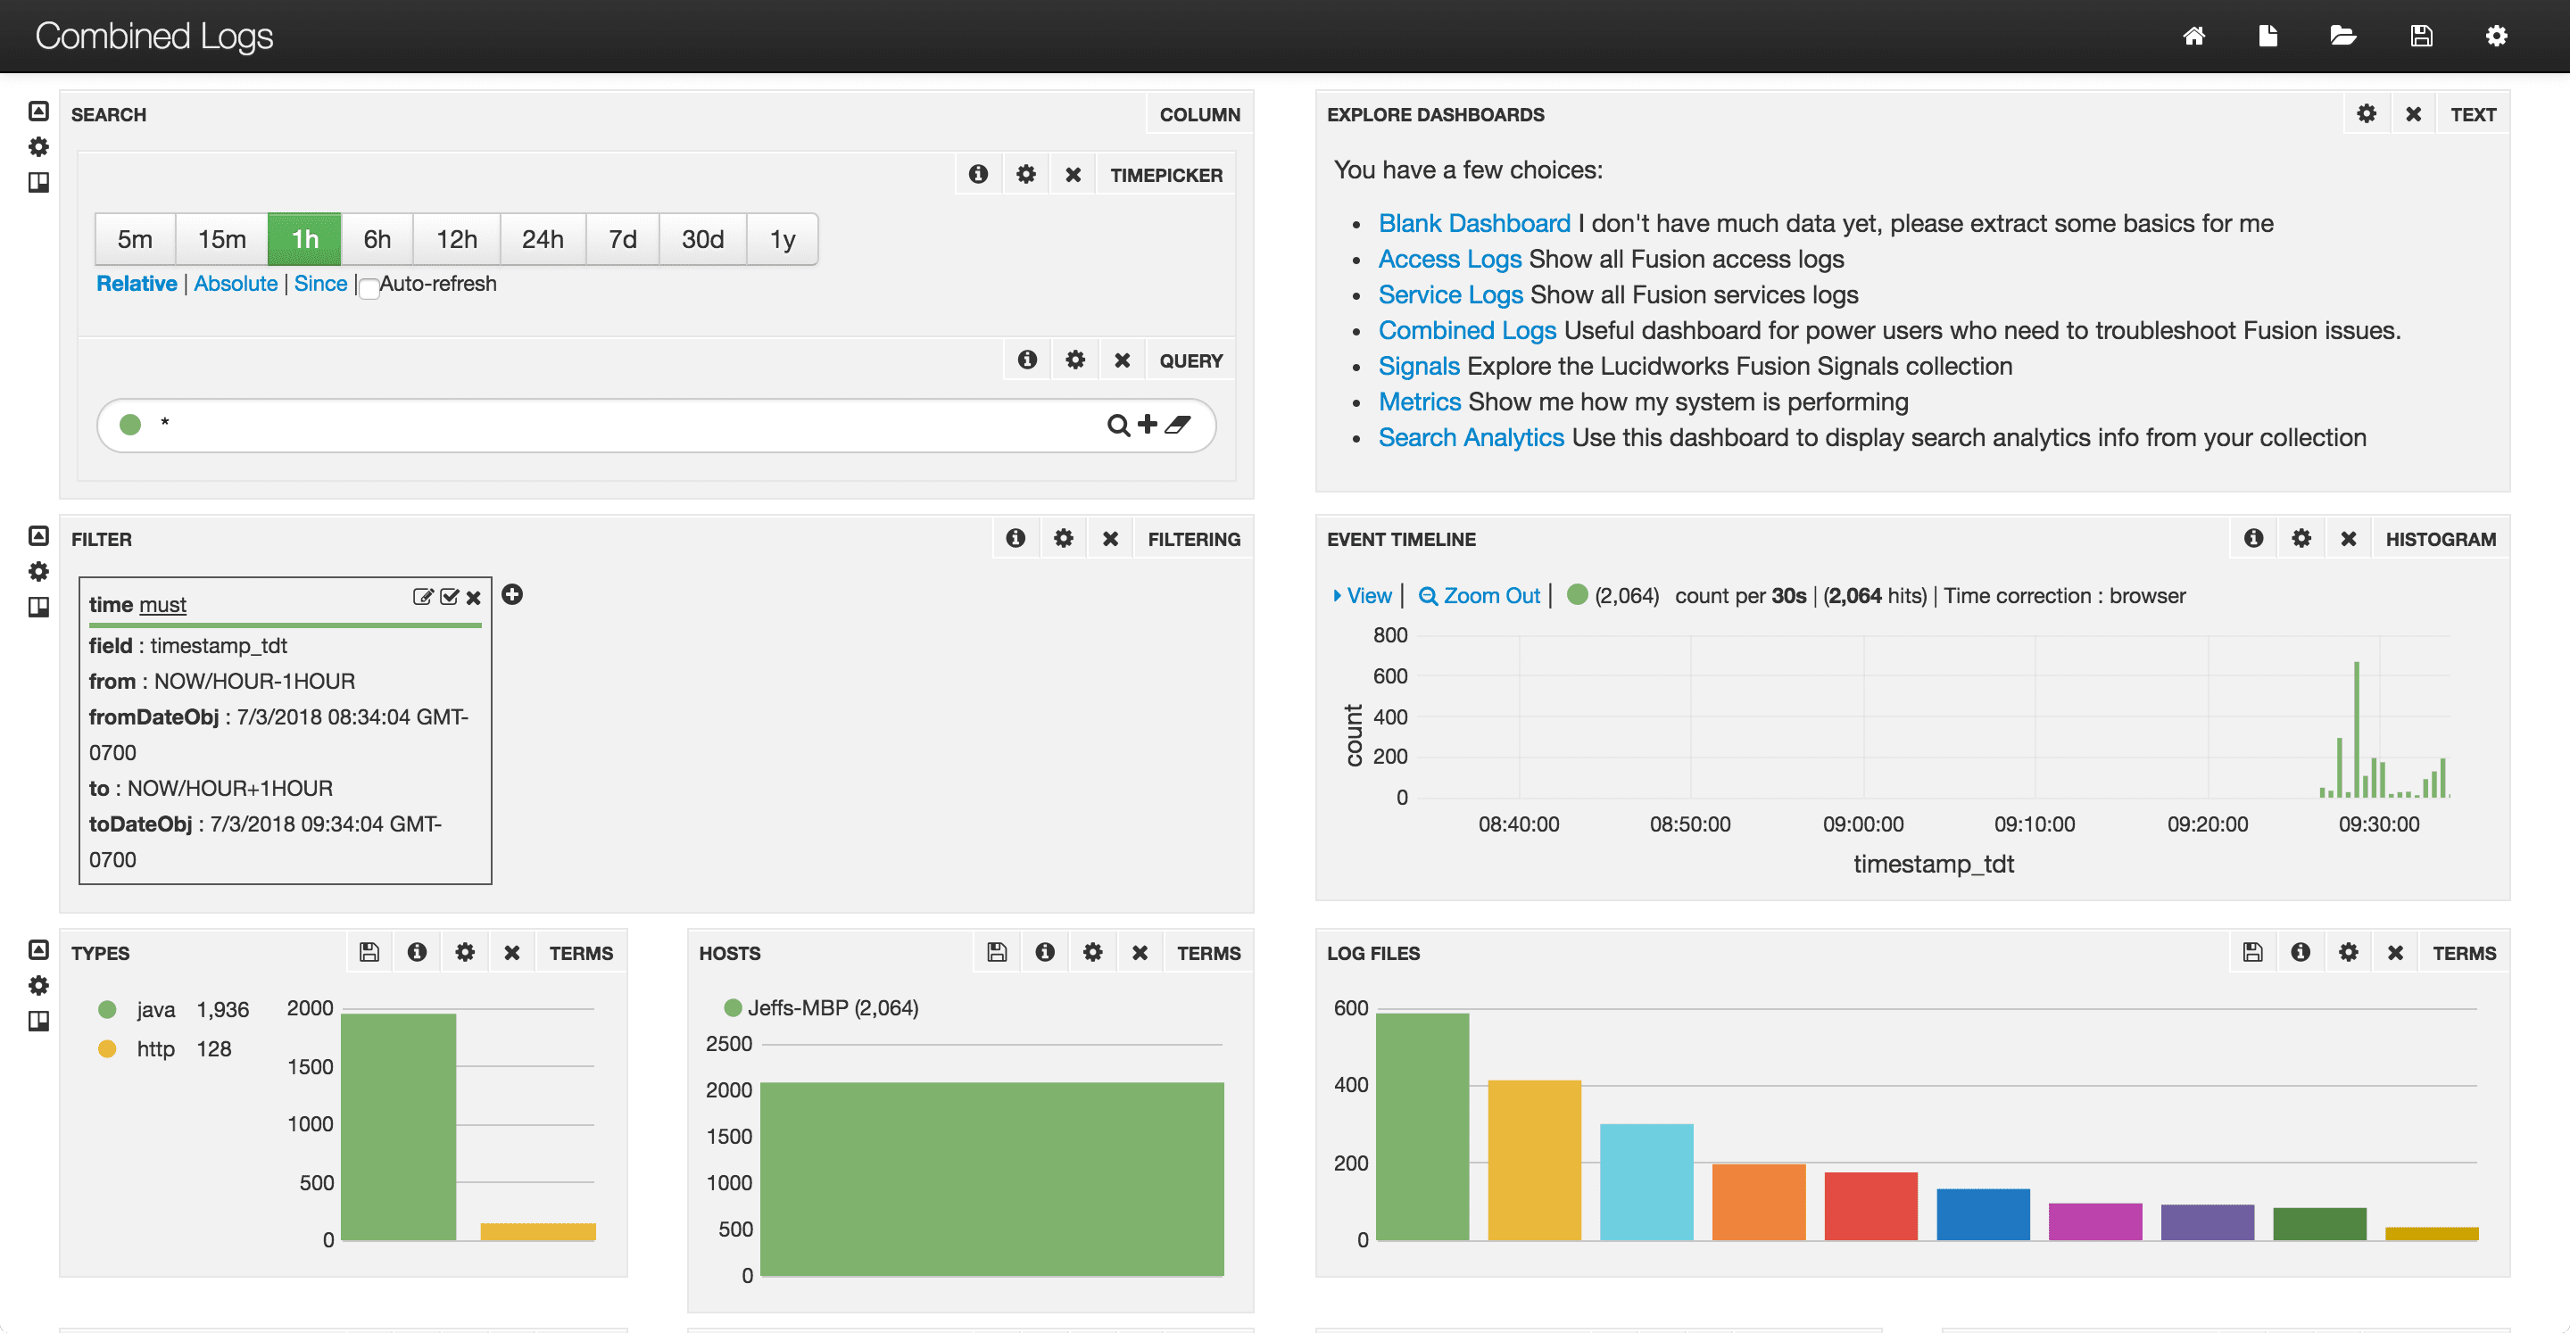The image size is (2570, 1333).
Task: Open the Metrics dashboard link
Action: tap(1420, 402)
